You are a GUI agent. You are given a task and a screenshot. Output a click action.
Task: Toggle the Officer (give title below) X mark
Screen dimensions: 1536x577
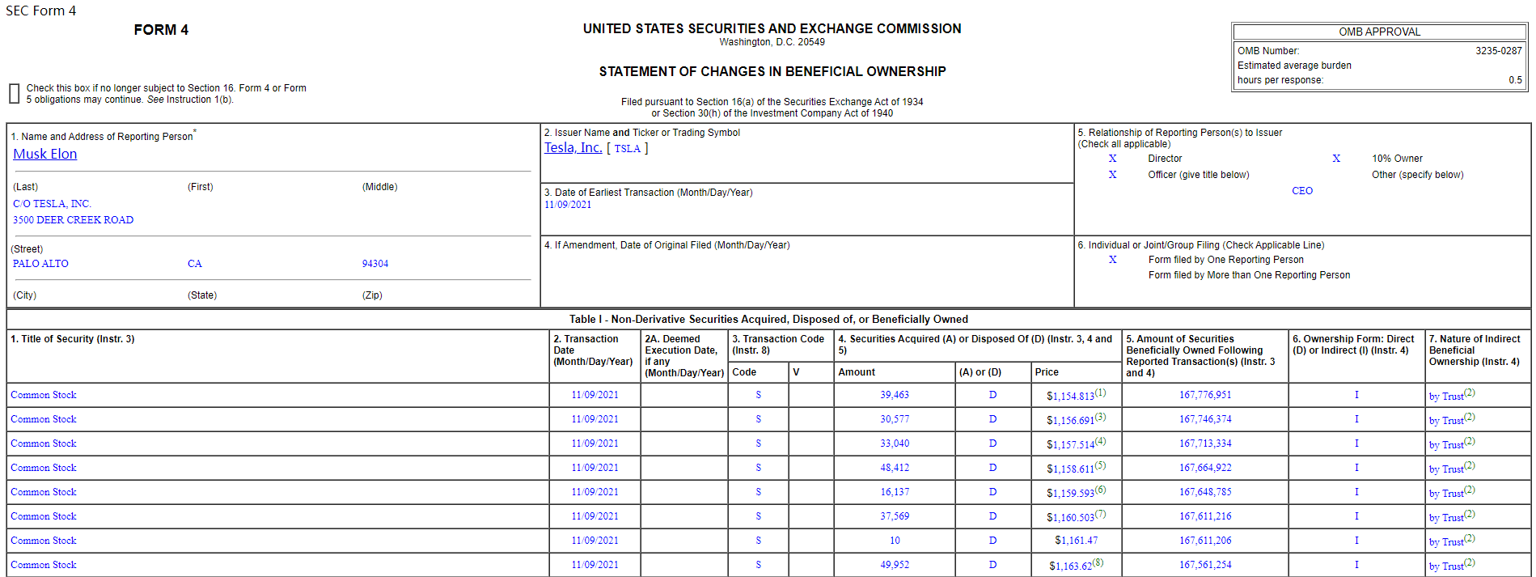1112,175
